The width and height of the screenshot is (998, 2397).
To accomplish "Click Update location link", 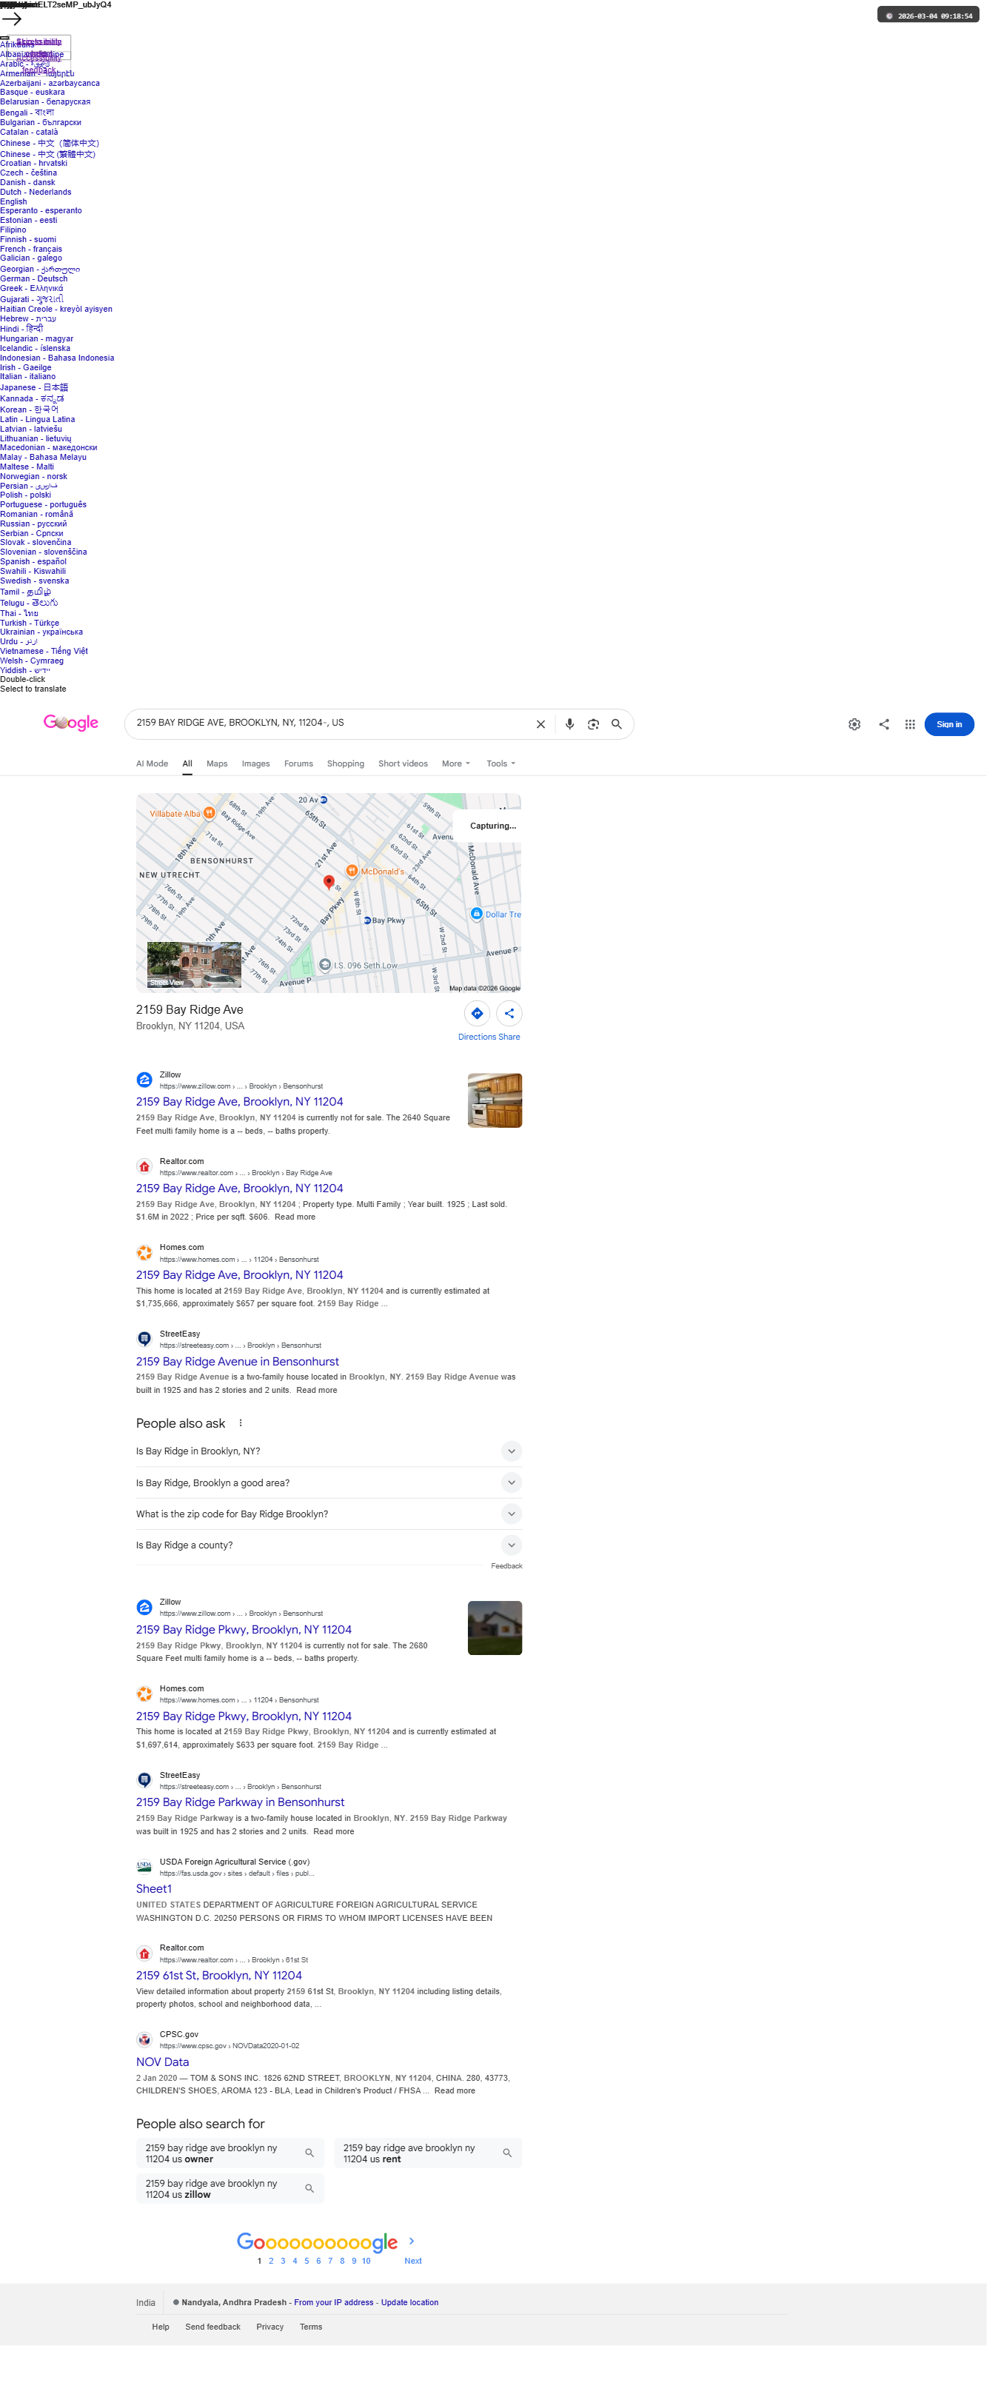I will point(409,2302).
